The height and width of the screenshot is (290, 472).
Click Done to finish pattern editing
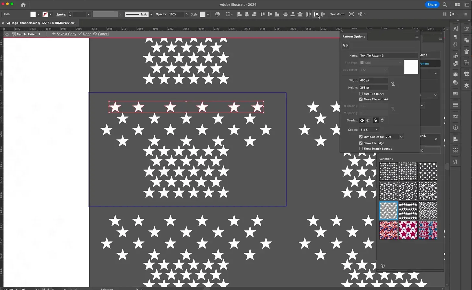coord(87,34)
